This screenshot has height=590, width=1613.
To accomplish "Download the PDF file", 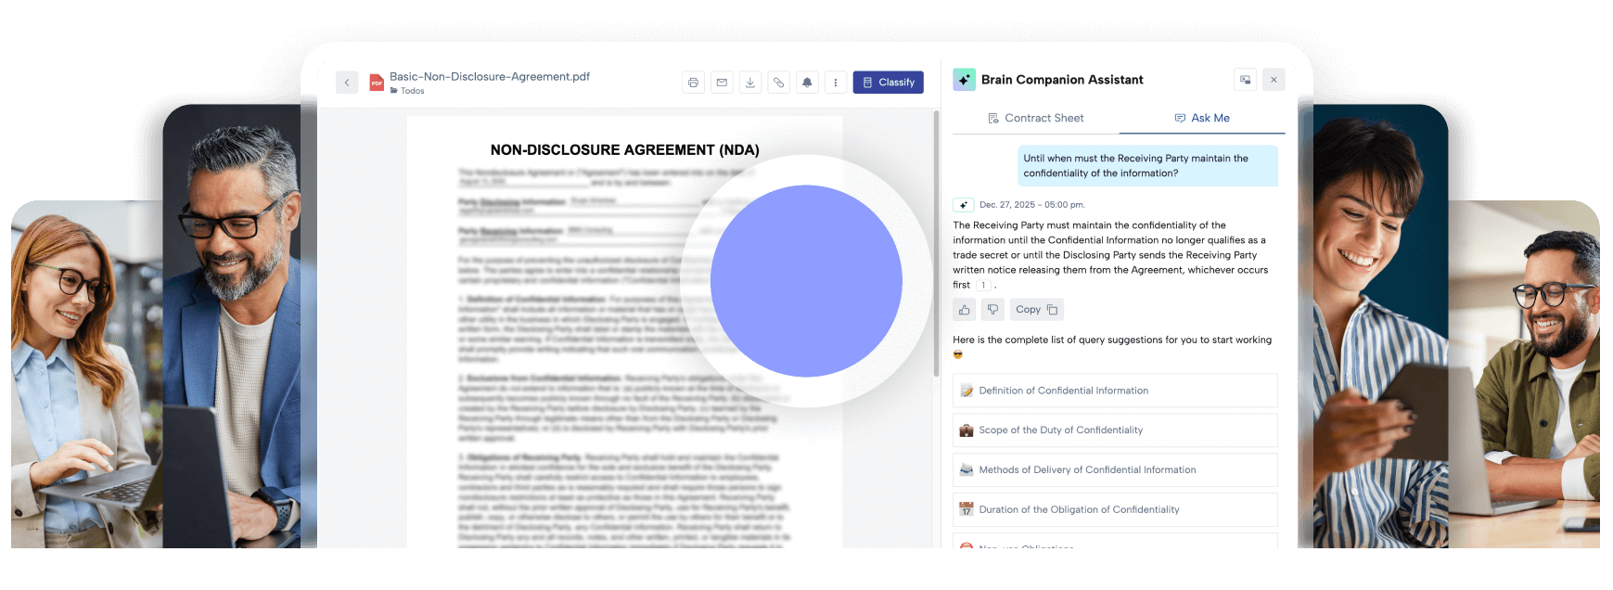I will click(750, 83).
